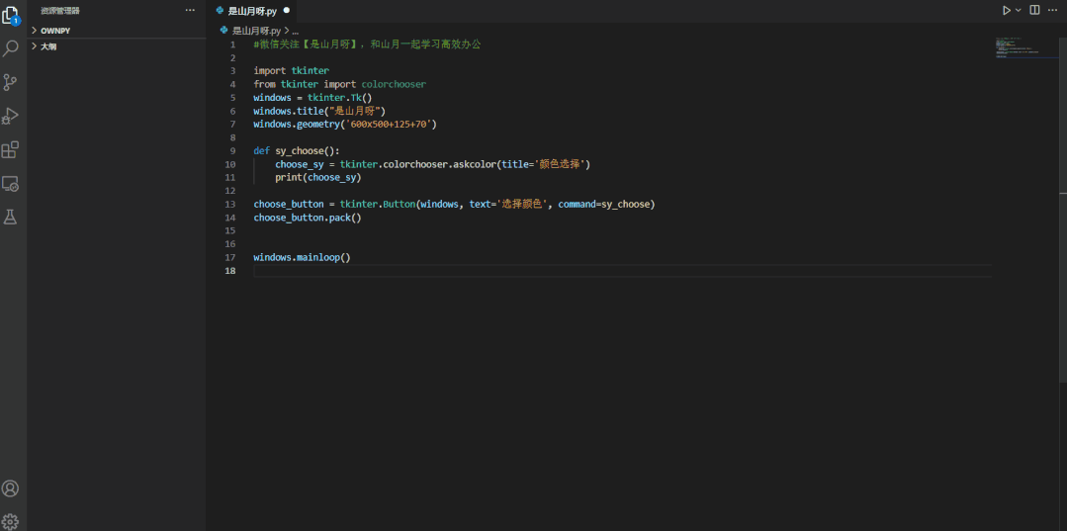Open the Source Control view
This screenshot has height=531, width=1067.
(10, 82)
